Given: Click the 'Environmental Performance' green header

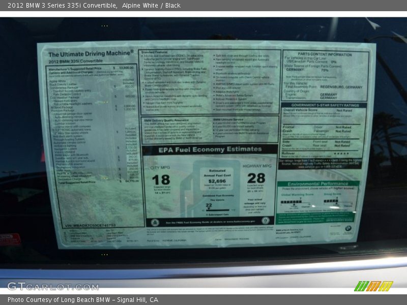Looking at the screenshot, I should tap(318, 184).
